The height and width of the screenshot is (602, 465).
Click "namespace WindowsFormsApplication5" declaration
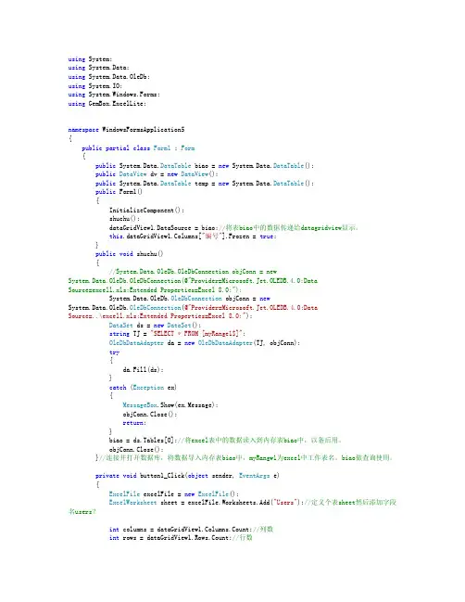pyautogui.click(x=126, y=130)
